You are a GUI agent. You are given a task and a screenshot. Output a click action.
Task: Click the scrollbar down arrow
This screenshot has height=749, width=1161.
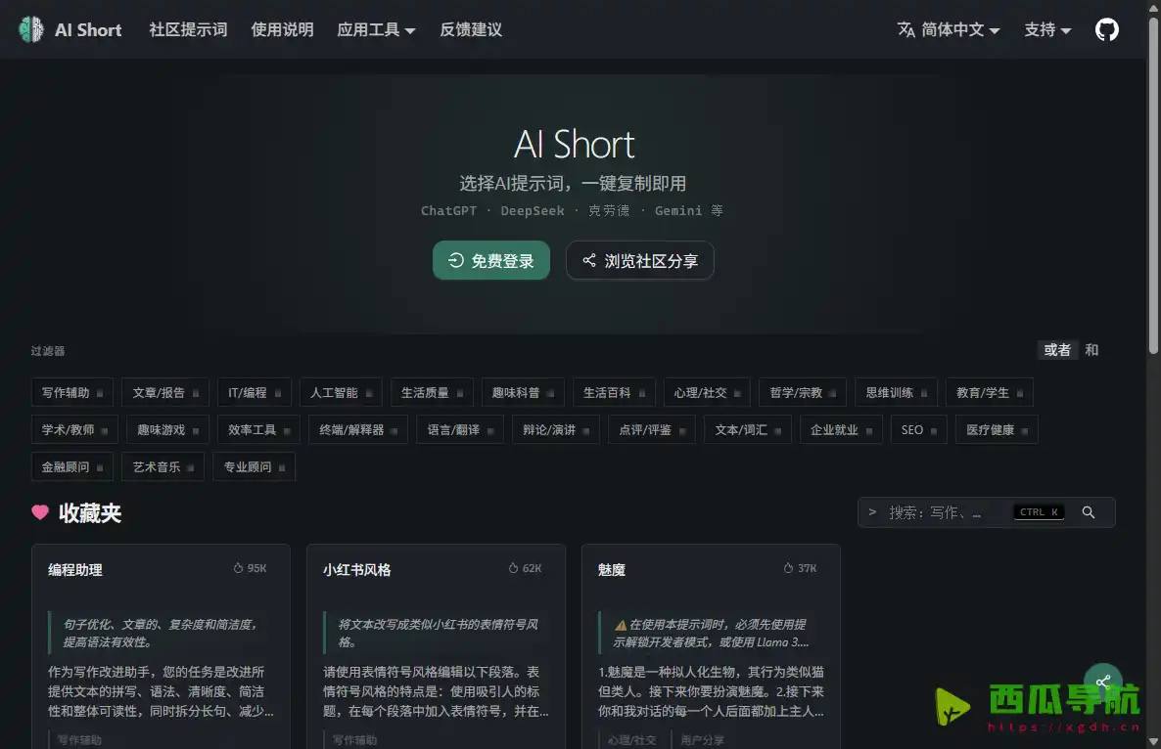[x=1153, y=741]
